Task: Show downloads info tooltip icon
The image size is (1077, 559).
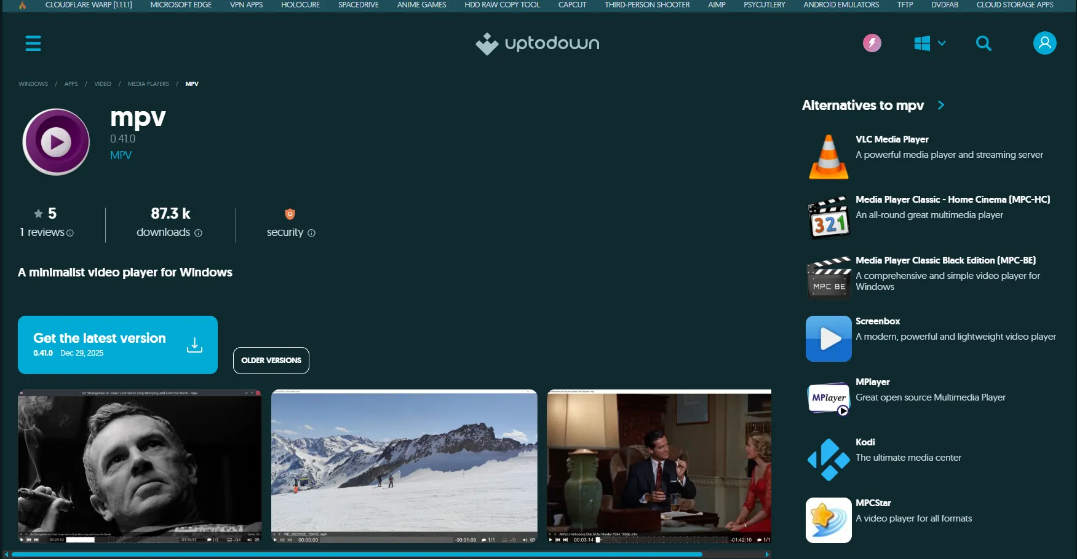Action: 198,233
